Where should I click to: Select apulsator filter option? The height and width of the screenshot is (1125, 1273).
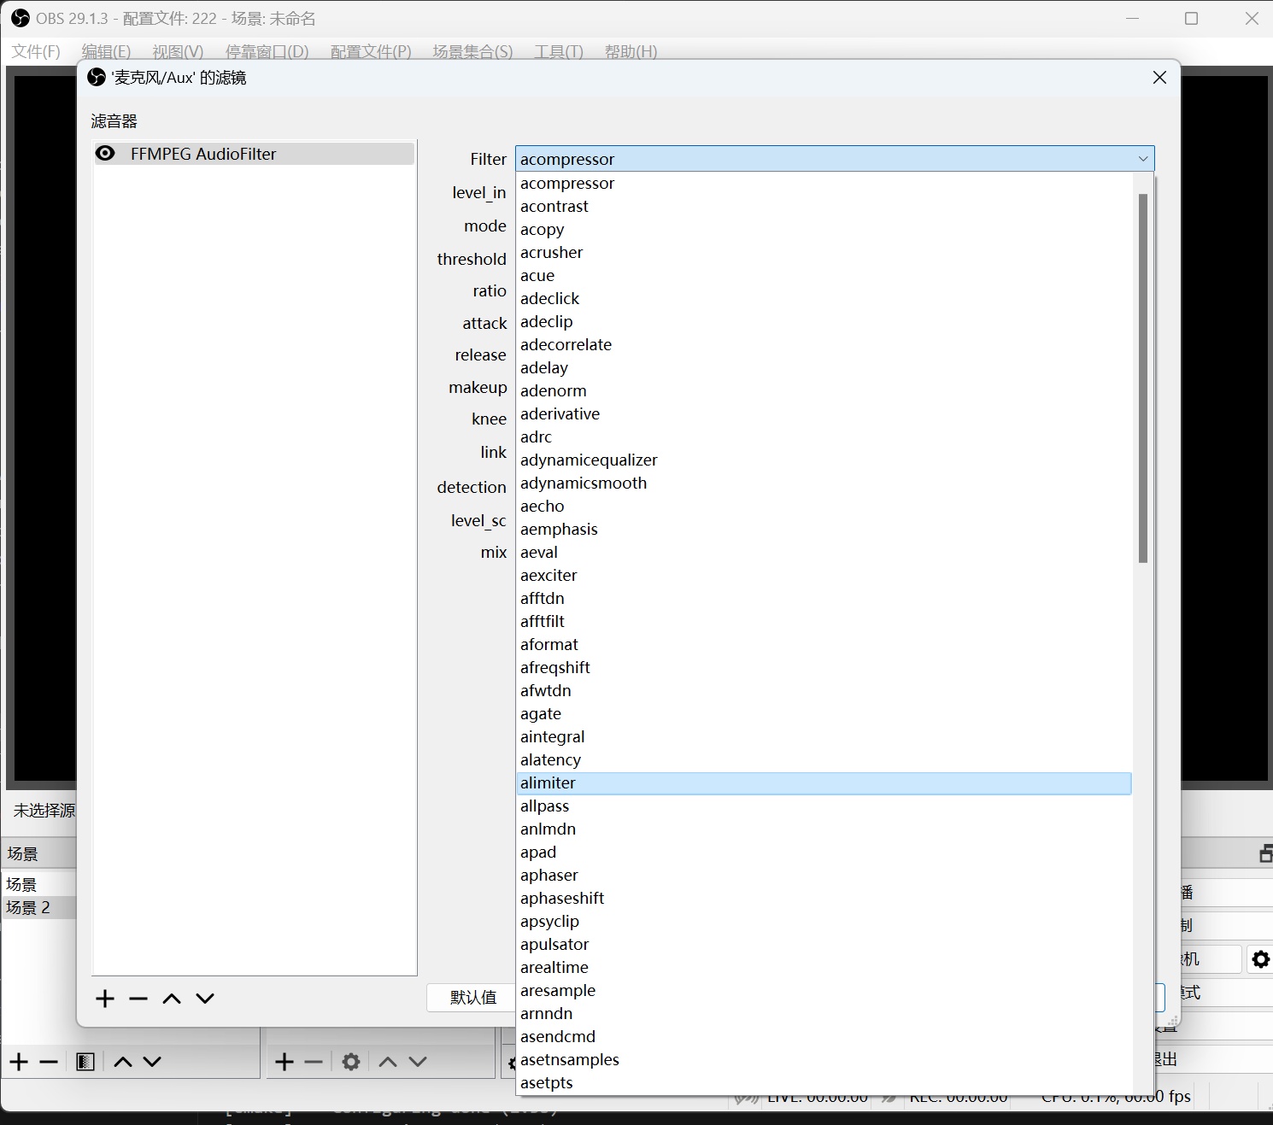tap(824, 945)
